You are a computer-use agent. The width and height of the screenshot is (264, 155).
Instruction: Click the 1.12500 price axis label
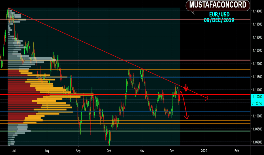tap(257, 50)
